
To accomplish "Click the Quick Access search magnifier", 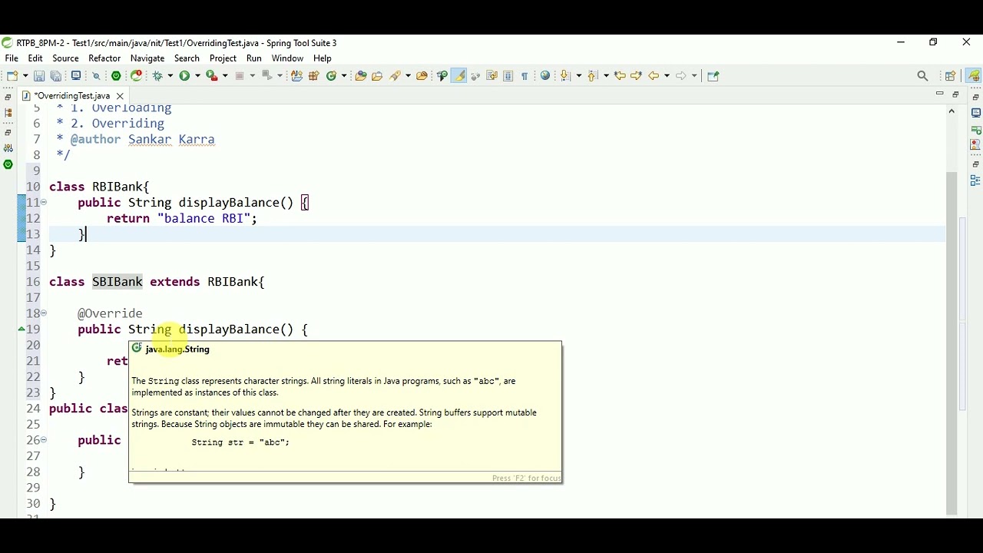I will pyautogui.click(x=923, y=76).
